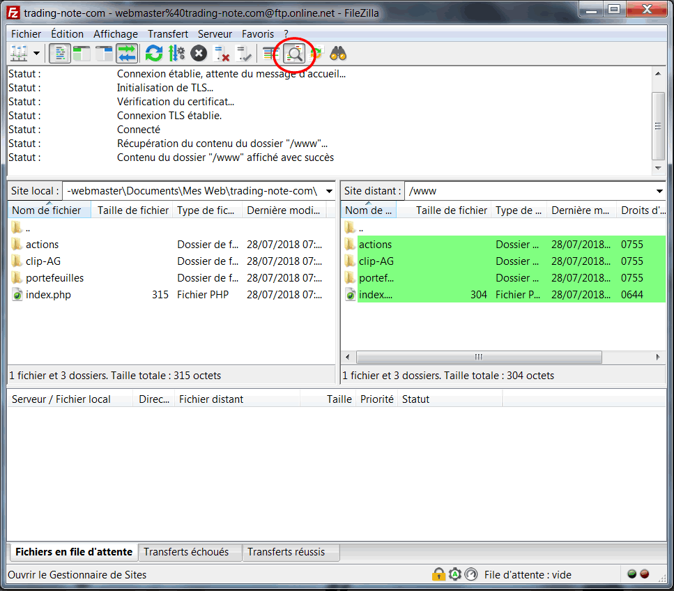674x591 pixels.
Task: Sort queue by Priorité column
Action: pyautogui.click(x=377, y=399)
